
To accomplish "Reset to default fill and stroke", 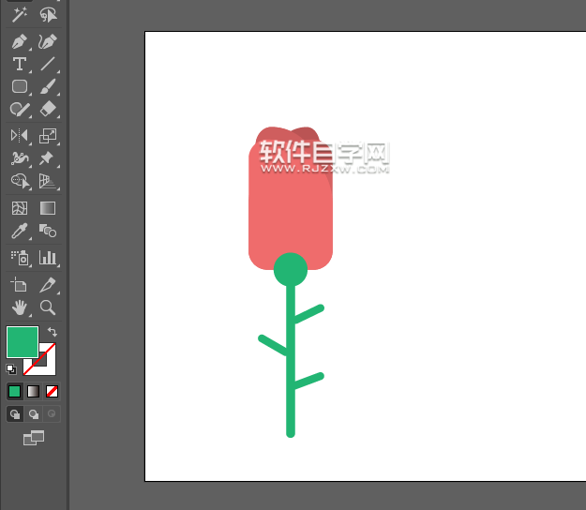I will (x=11, y=369).
